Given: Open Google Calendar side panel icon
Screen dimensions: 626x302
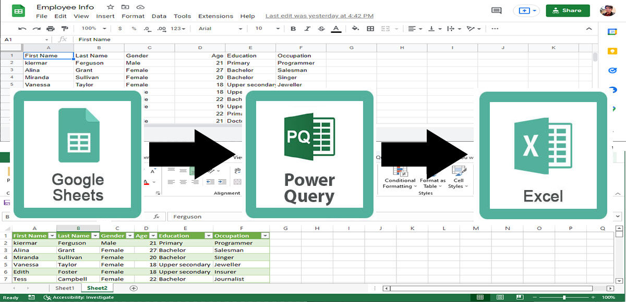Looking at the screenshot, I should click(612, 32).
